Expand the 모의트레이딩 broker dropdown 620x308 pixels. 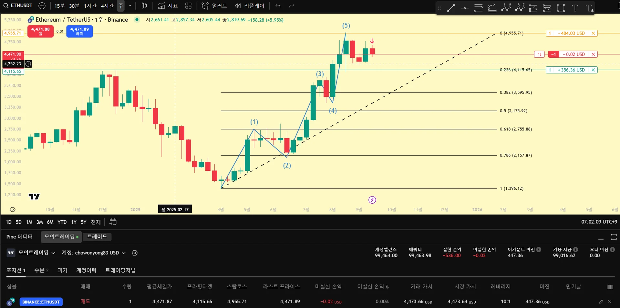point(36,253)
